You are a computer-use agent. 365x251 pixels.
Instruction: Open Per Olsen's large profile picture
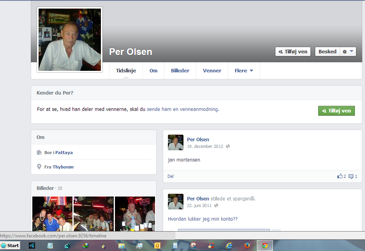[x=70, y=40]
